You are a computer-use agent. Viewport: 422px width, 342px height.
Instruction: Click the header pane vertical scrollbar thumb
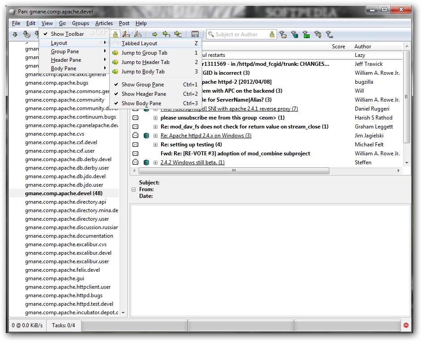[x=406, y=96]
